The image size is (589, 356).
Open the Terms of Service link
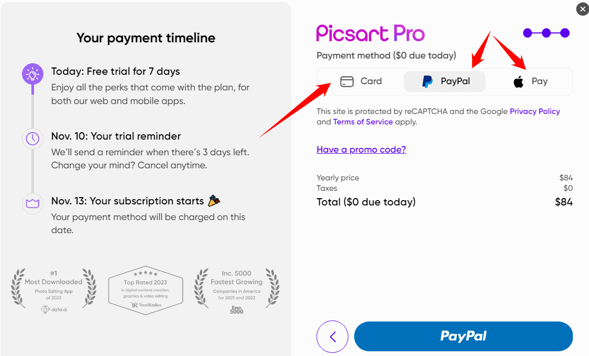coord(363,122)
